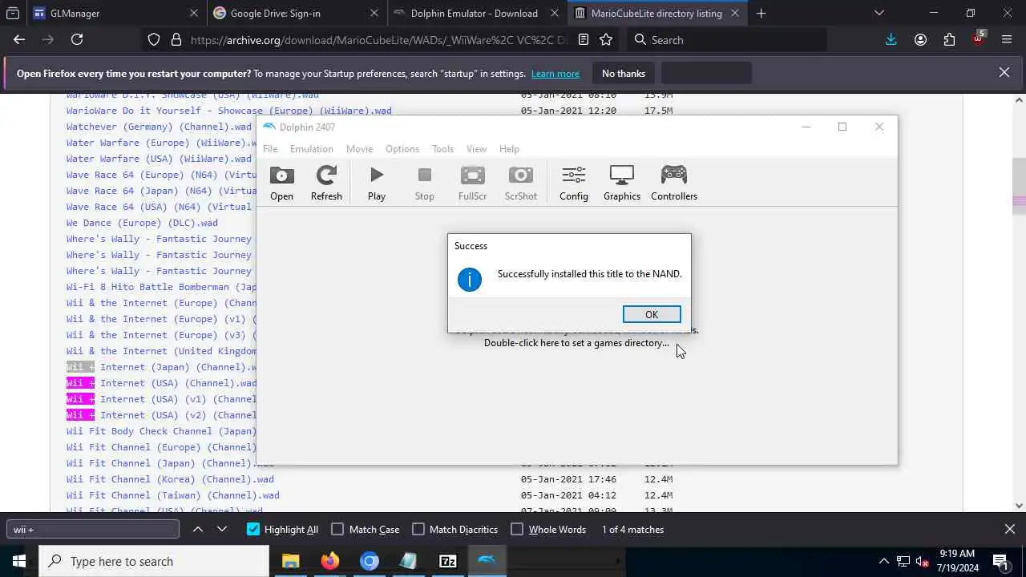This screenshot has height=577, width=1026.
Task: List all tabs dropdown in Firefox
Action: point(879,13)
